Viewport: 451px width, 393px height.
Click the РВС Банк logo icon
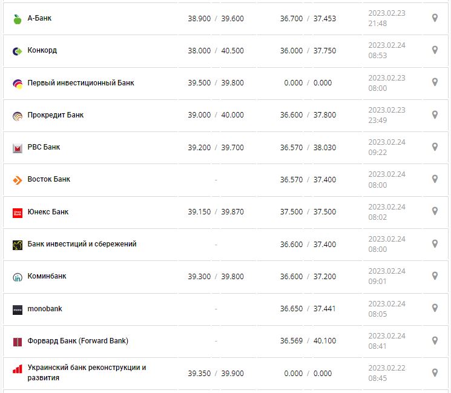(17, 148)
